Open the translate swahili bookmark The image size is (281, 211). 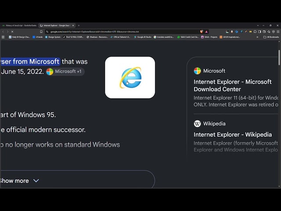164,37
